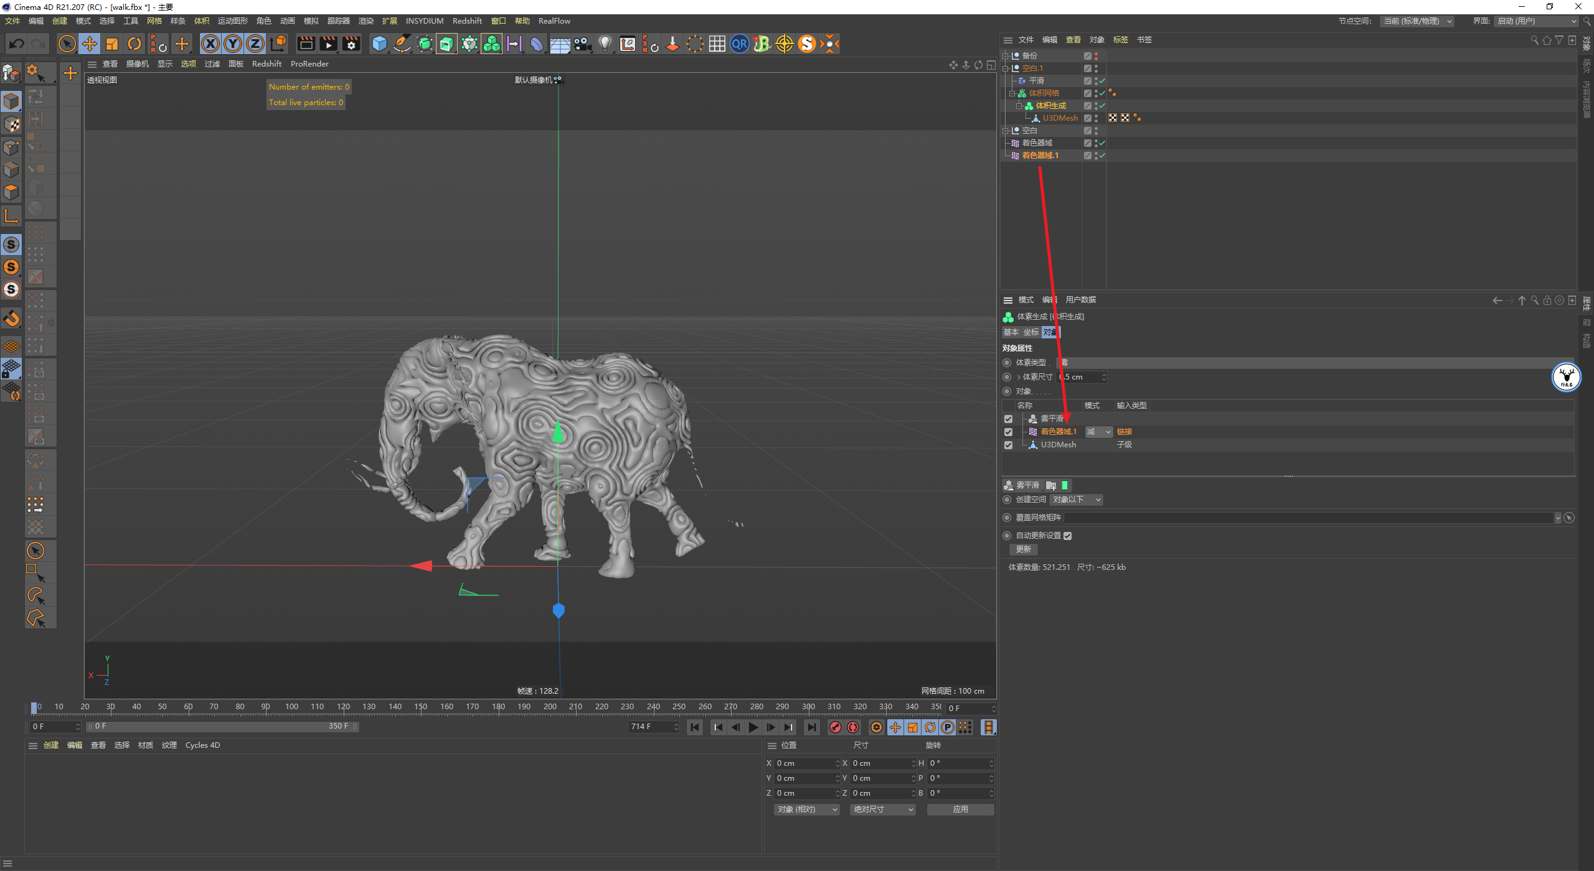Switch to 坐标 attribute tab

[x=1031, y=332]
